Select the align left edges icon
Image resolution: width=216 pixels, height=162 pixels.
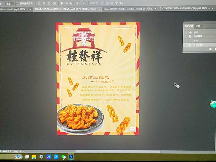click(x=39, y=3)
